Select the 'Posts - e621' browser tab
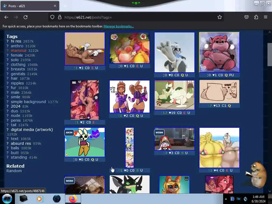This screenshot has width=272, height=204. pos(30,6)
